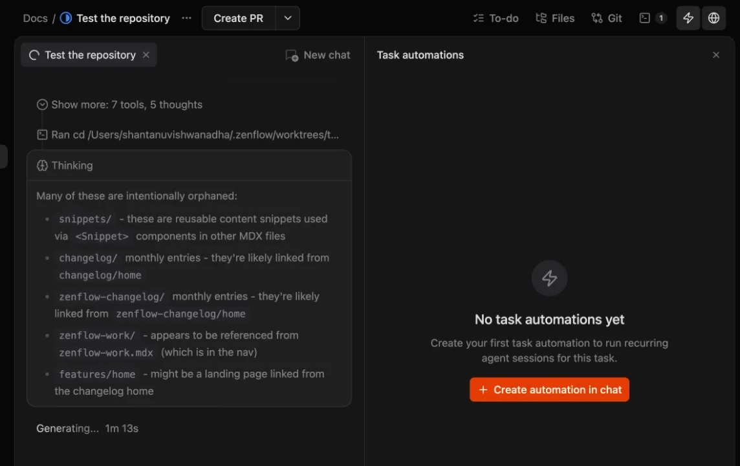The width and height of the screenshot is (740, 466).
Task: Click the Generating... status text
Action: click(x=67, y=428)
